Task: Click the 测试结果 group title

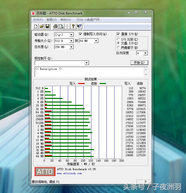Action: click(91, 79)
